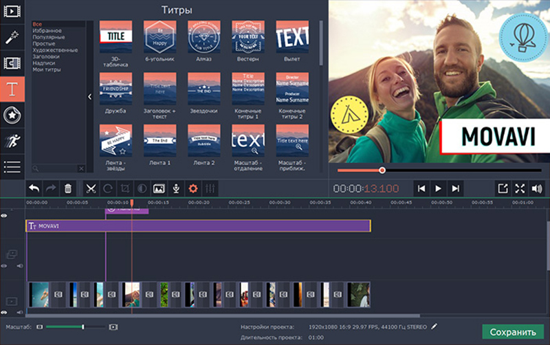
Task: Click the Undo arrow button
Action: (x=34, y=188)
